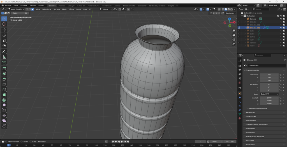Open the Object Data properties tab icon

coord(240,114)
